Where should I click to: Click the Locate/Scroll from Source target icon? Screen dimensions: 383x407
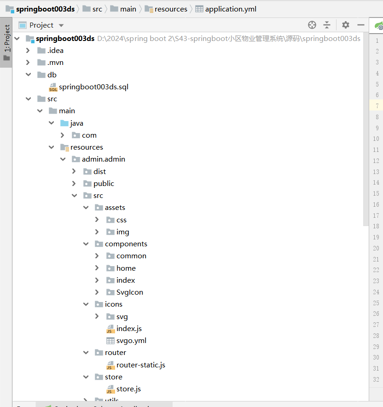click(x=312, y=25)
